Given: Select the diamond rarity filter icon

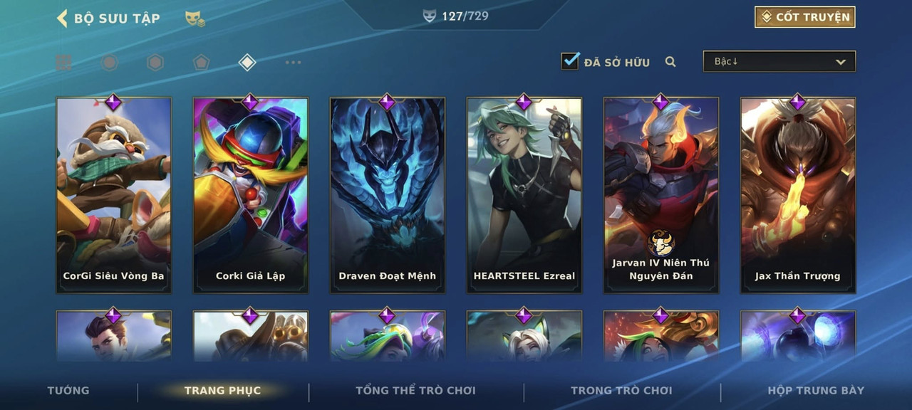Looking at the screenshot, I should click(247, 63).
